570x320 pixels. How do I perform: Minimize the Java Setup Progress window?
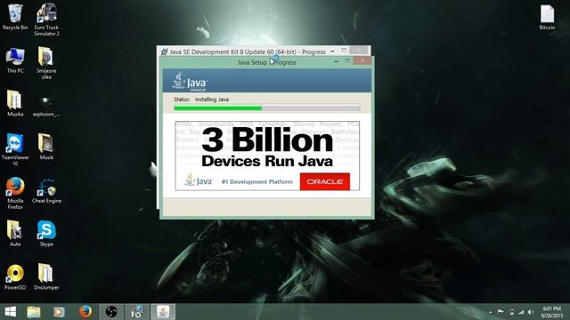[x=337, y=61]
